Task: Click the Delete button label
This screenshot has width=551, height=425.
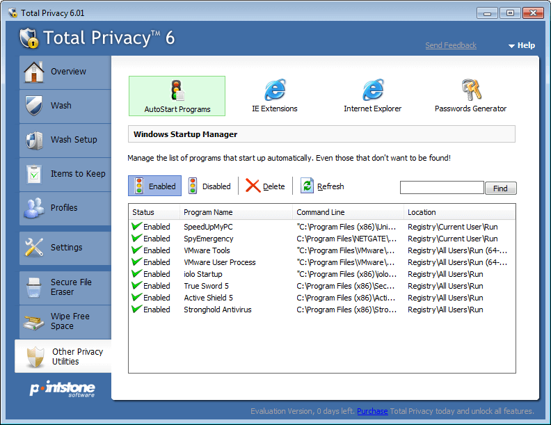Action: [273, 186]
